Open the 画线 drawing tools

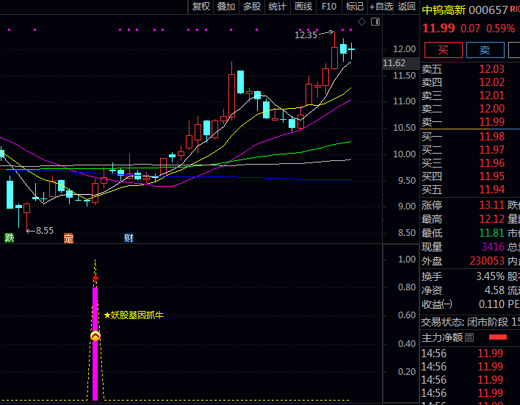click(303, 7)
